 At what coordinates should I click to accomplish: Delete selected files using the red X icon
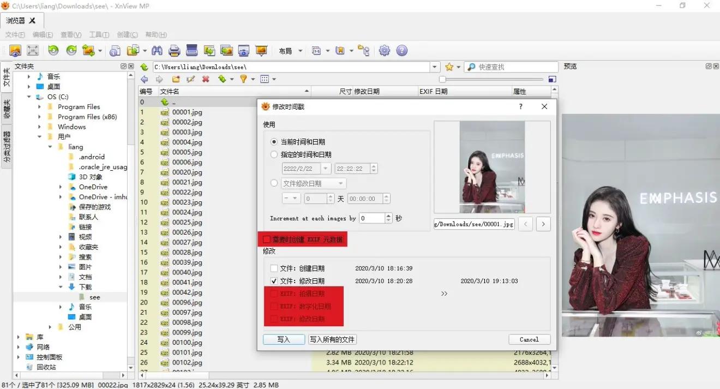coord(205,79)
